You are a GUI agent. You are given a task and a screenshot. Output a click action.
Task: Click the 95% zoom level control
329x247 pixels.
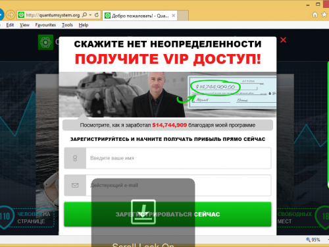click(313, 240)
